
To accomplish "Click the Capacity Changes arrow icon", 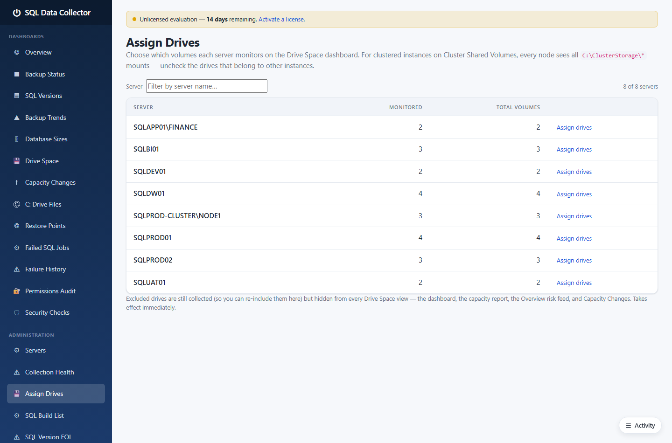I will coord(17,183).
